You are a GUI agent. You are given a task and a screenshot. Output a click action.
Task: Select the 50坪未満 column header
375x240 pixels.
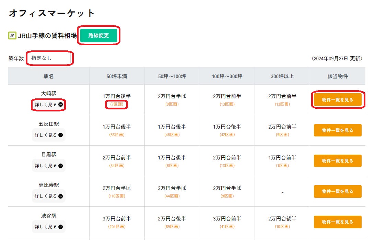coord(117,76)
